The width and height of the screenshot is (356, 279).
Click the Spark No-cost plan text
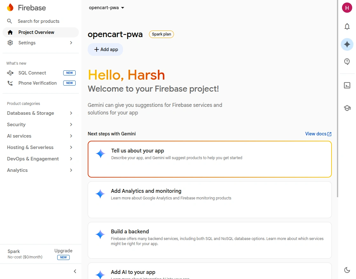click(25, 254)
